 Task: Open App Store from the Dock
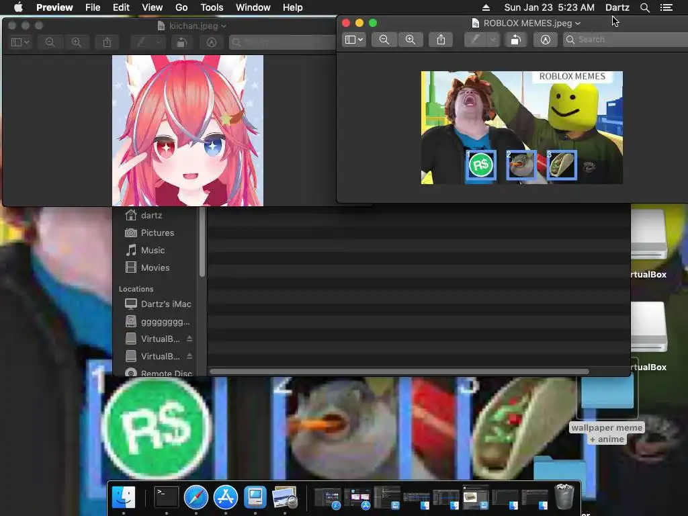226,497
